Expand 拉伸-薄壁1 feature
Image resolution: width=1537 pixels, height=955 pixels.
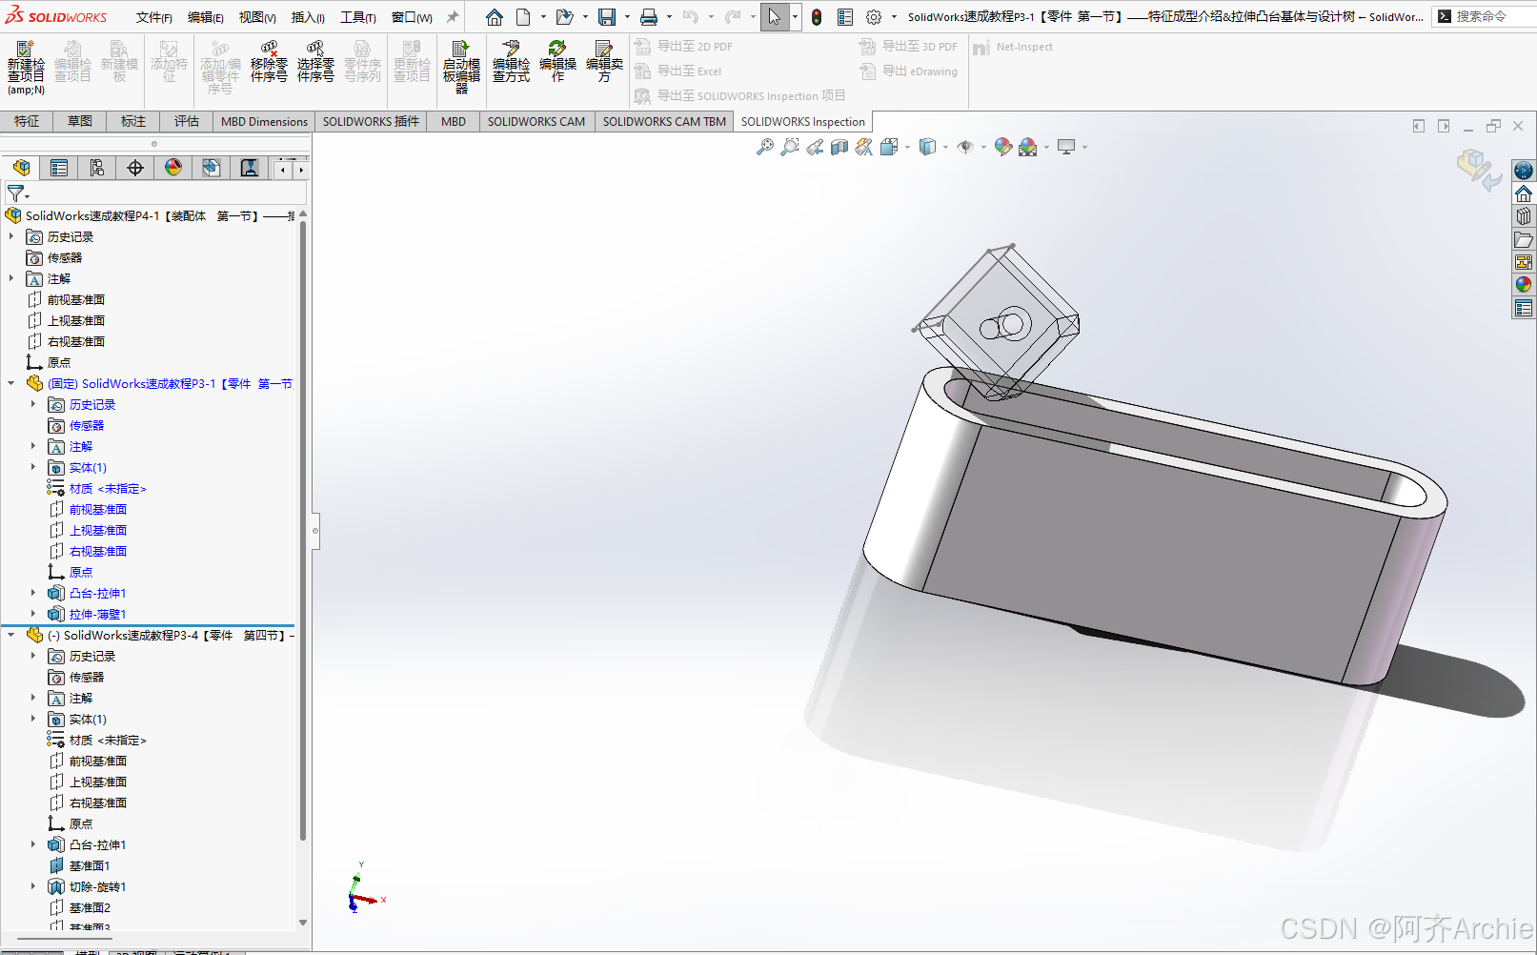click(33, 614)
